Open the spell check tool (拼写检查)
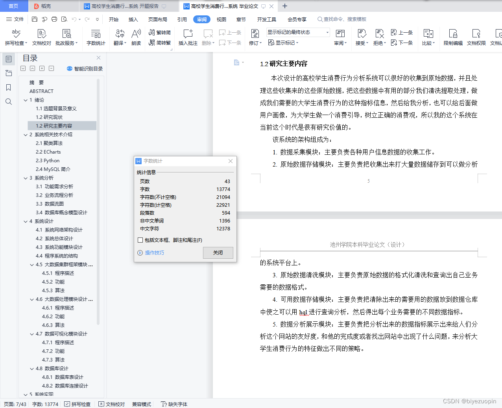 pyautogui.click(x=16, y=37)
